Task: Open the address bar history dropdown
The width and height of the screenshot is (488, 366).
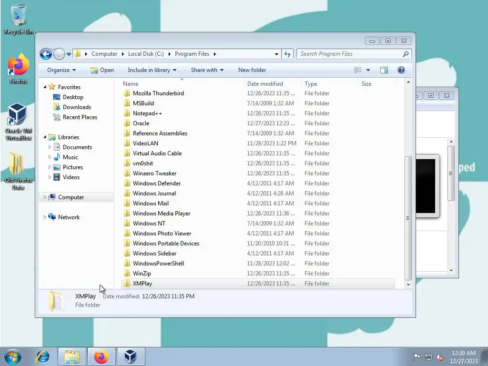Action: (276, 54)
